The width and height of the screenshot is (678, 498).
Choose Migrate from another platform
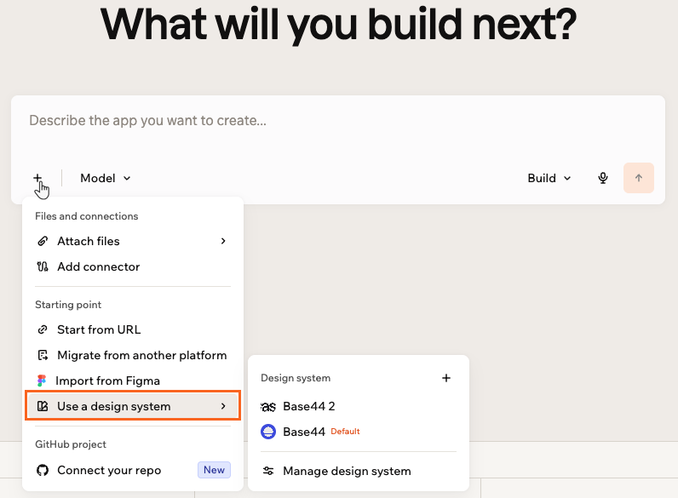(132, 355)
